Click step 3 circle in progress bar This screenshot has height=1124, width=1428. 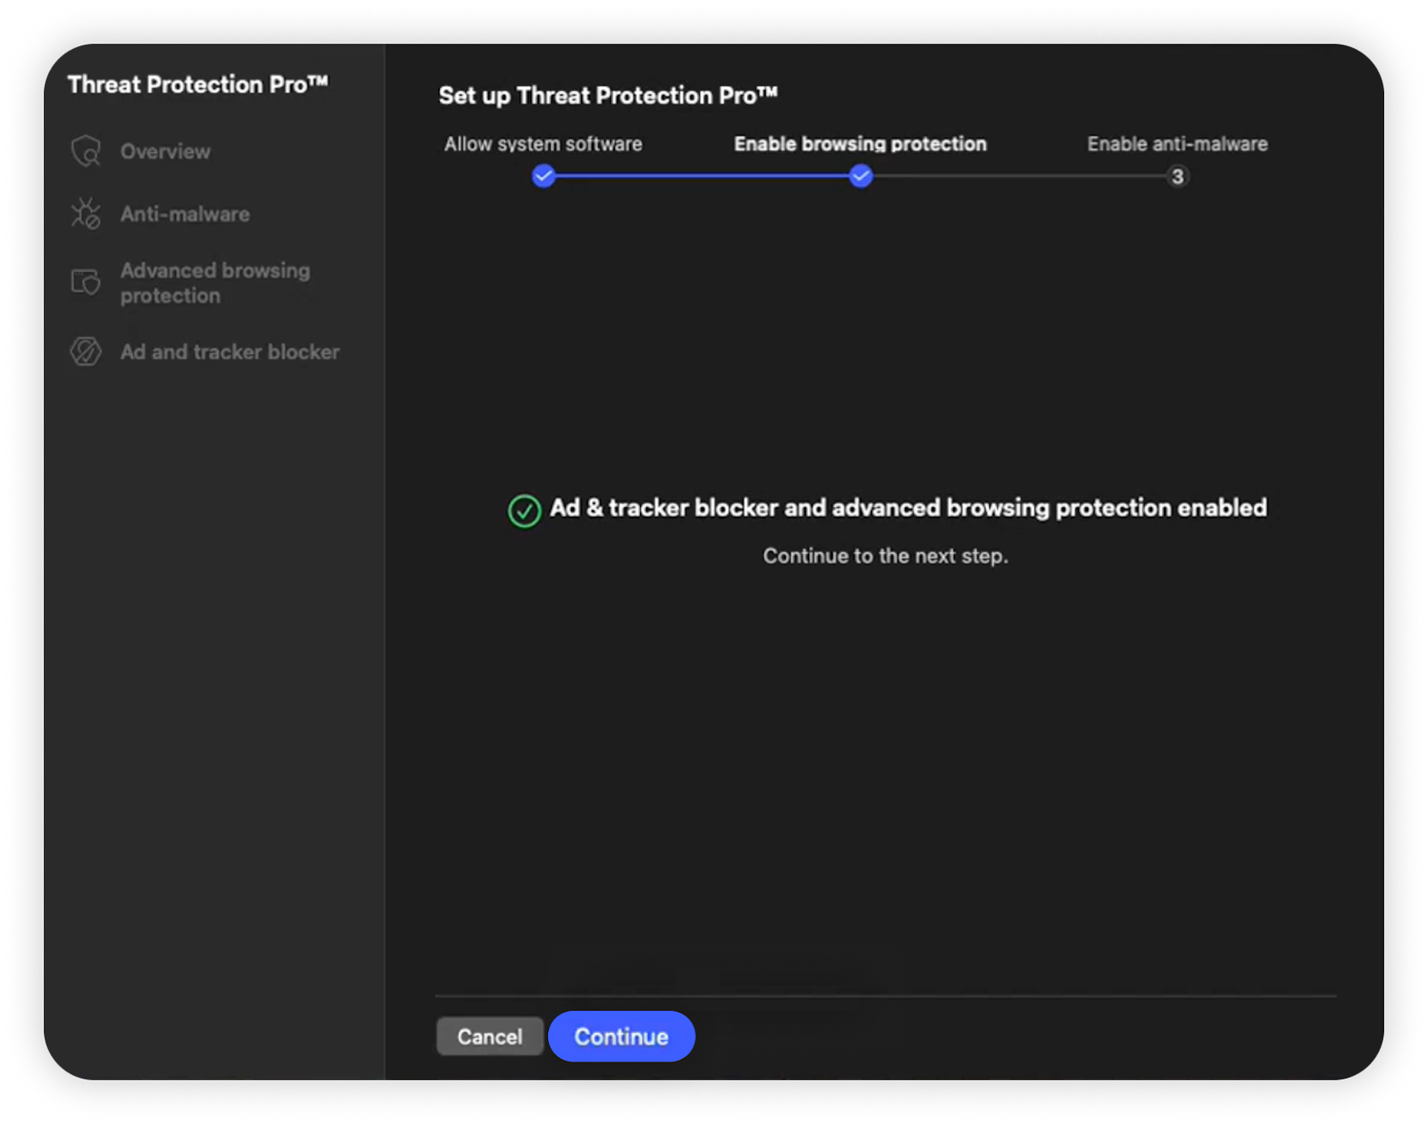pyautogui.click(x=1177, y=177)
